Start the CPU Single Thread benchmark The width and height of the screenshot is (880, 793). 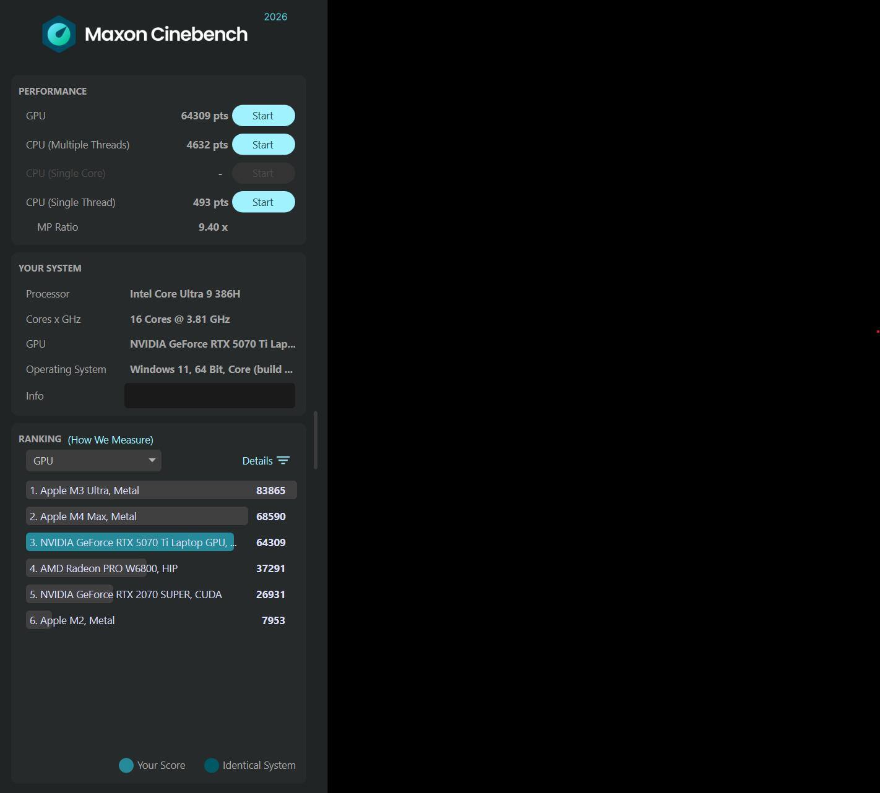point(264,202)
